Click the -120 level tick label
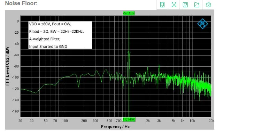This screenshot has height=131, width=254. pos(15,89)
